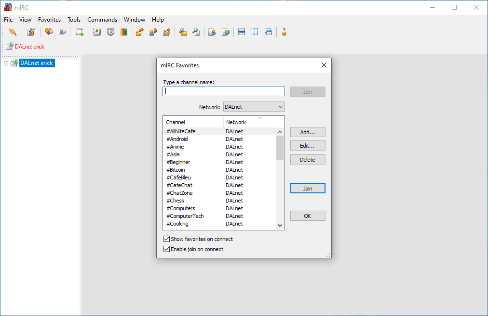The height and width of the screenshot is (316, 488).
Task: Select #ComputerTech in the channel list
Action: coord(220,216)
